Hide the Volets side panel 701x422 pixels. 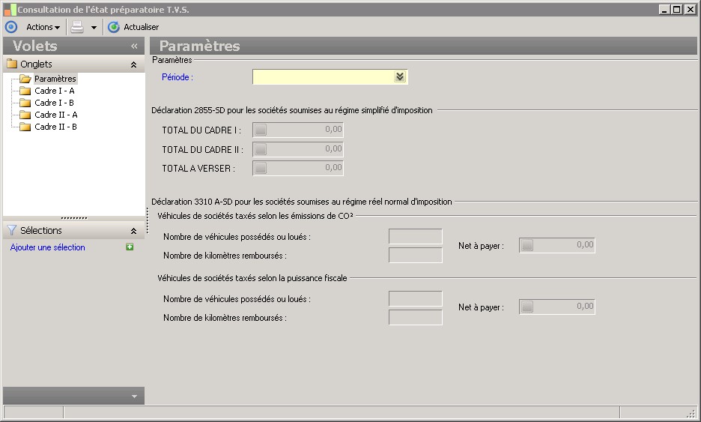click(134, 46)
